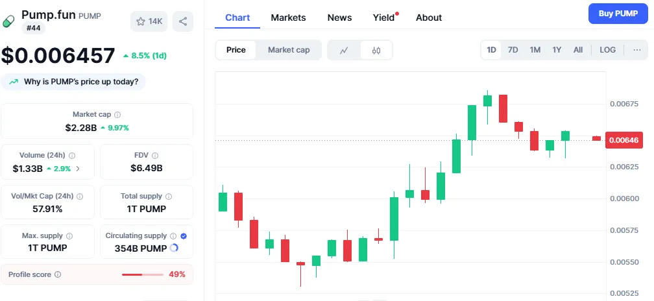Add PUMP to watchlist via star button
Viewport: 654px width, 301px height.
pyautogui.click(x=149, y=21)
